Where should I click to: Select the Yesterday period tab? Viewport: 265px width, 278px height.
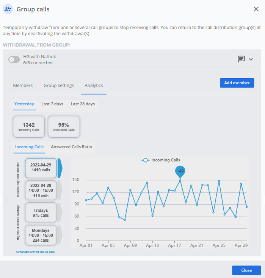(24, 104)
